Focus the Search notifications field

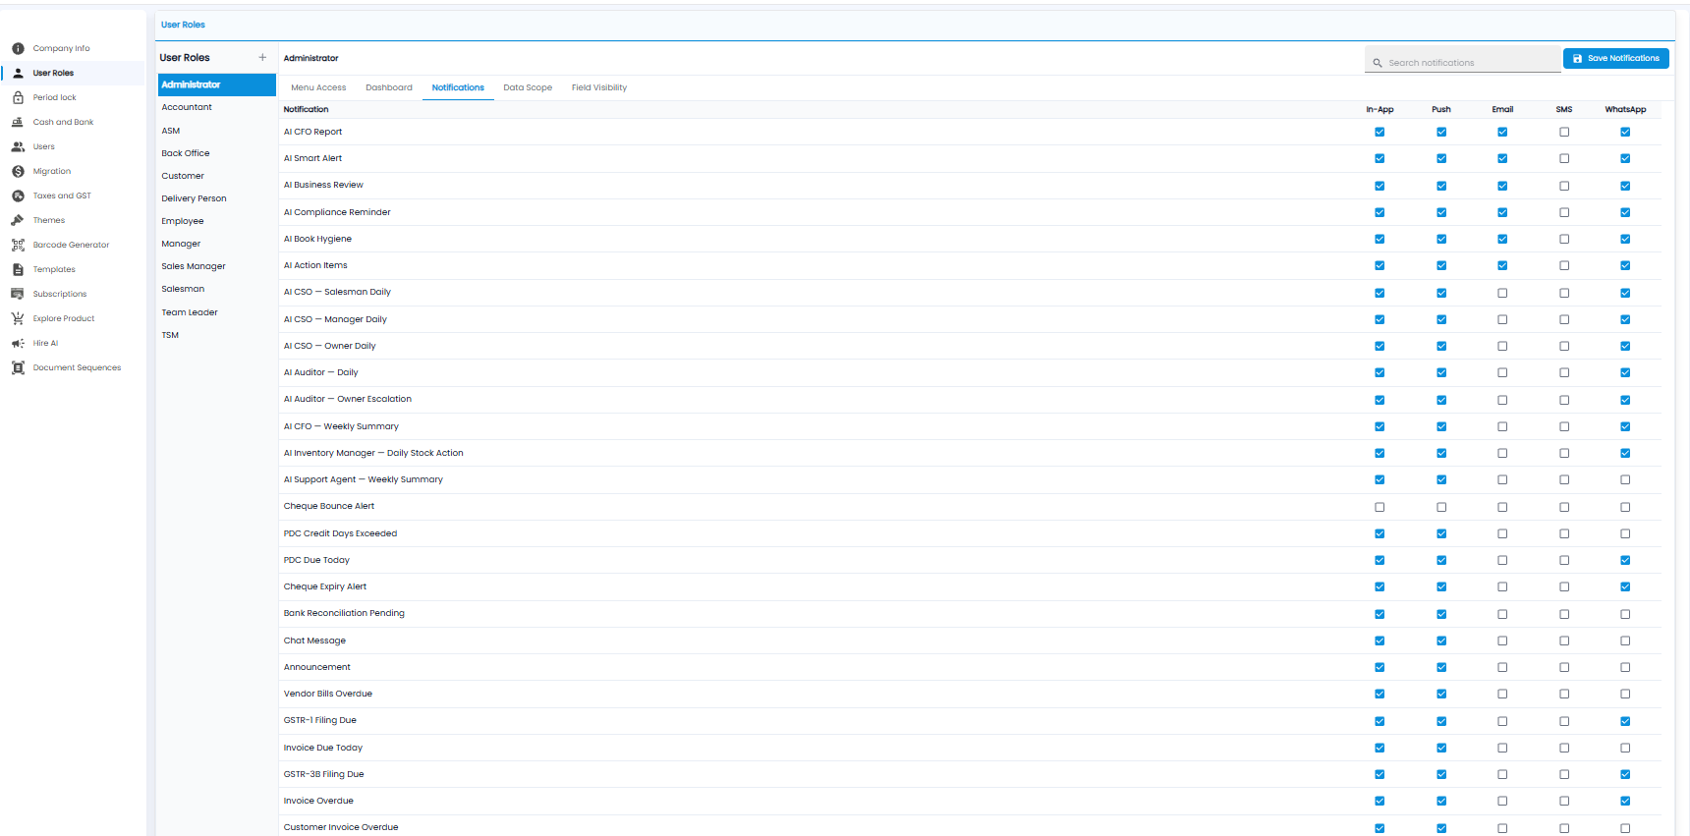point(1463,62)
